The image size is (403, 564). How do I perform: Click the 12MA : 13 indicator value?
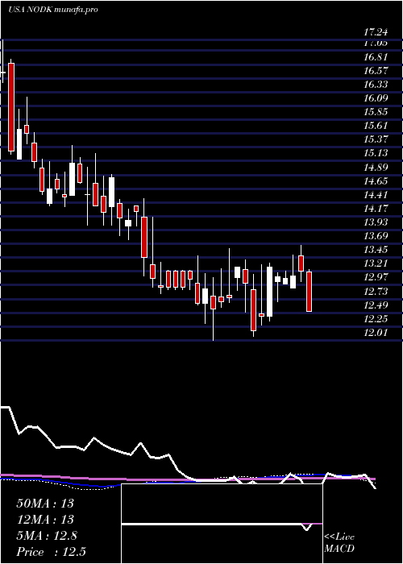click(x=45, y=520)
